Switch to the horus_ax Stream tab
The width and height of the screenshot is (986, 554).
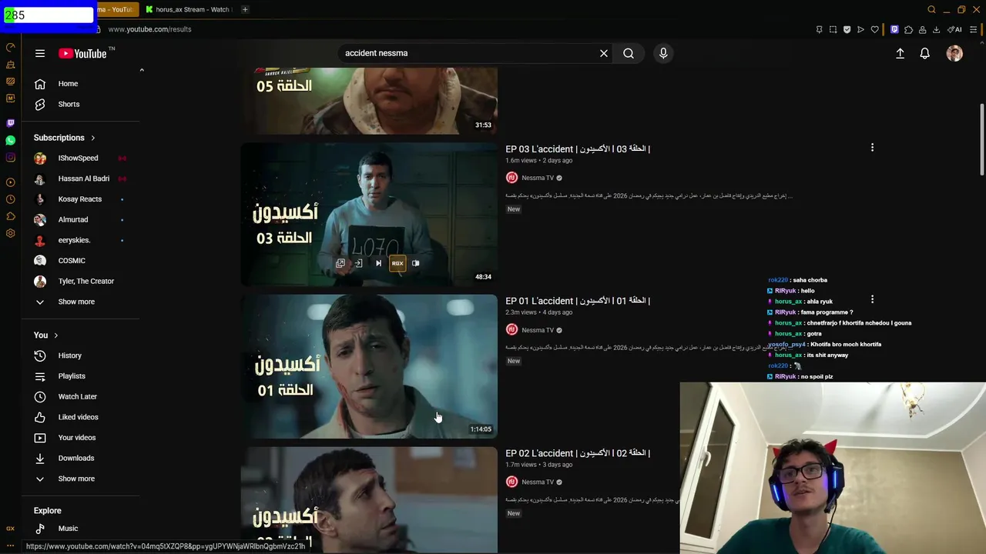(188, 9)
